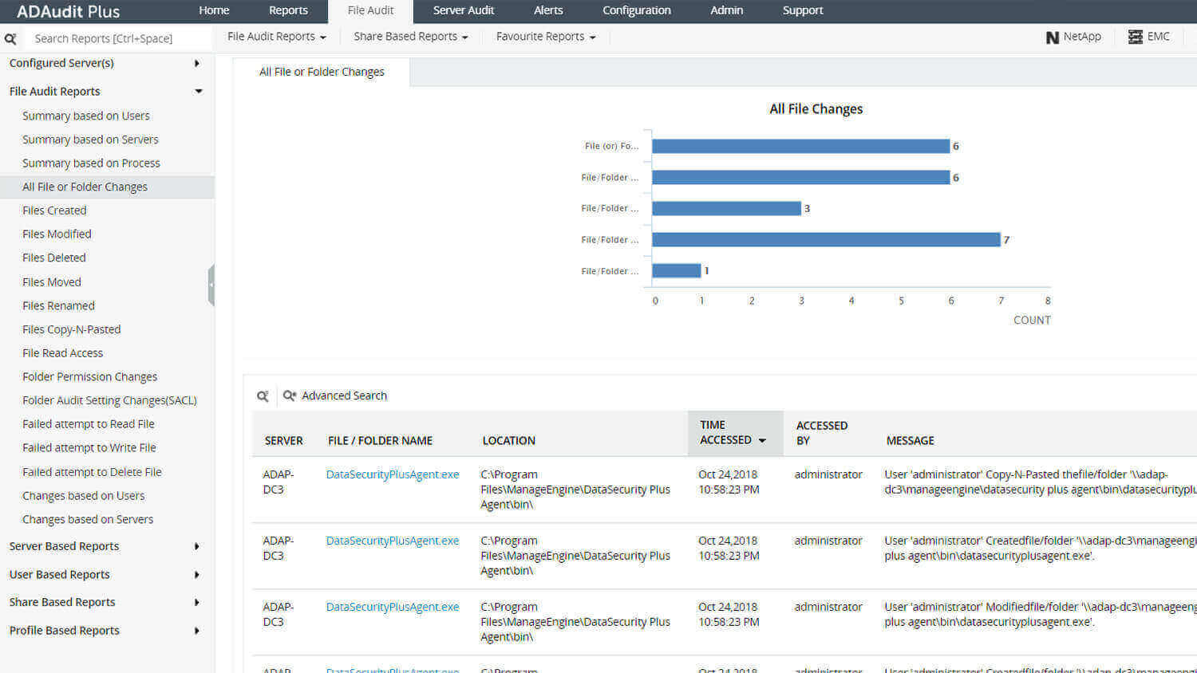Collapse the File Audit Reports section
This screenshot has height=673, width=1197.
tap(198, 92)
